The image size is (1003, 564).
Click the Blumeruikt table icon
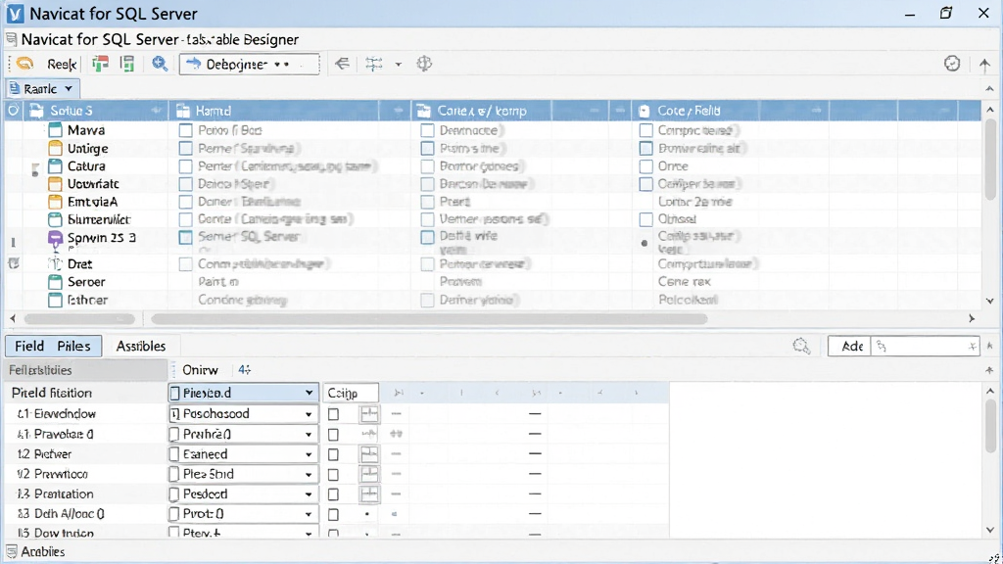click(x=56, y=220)
